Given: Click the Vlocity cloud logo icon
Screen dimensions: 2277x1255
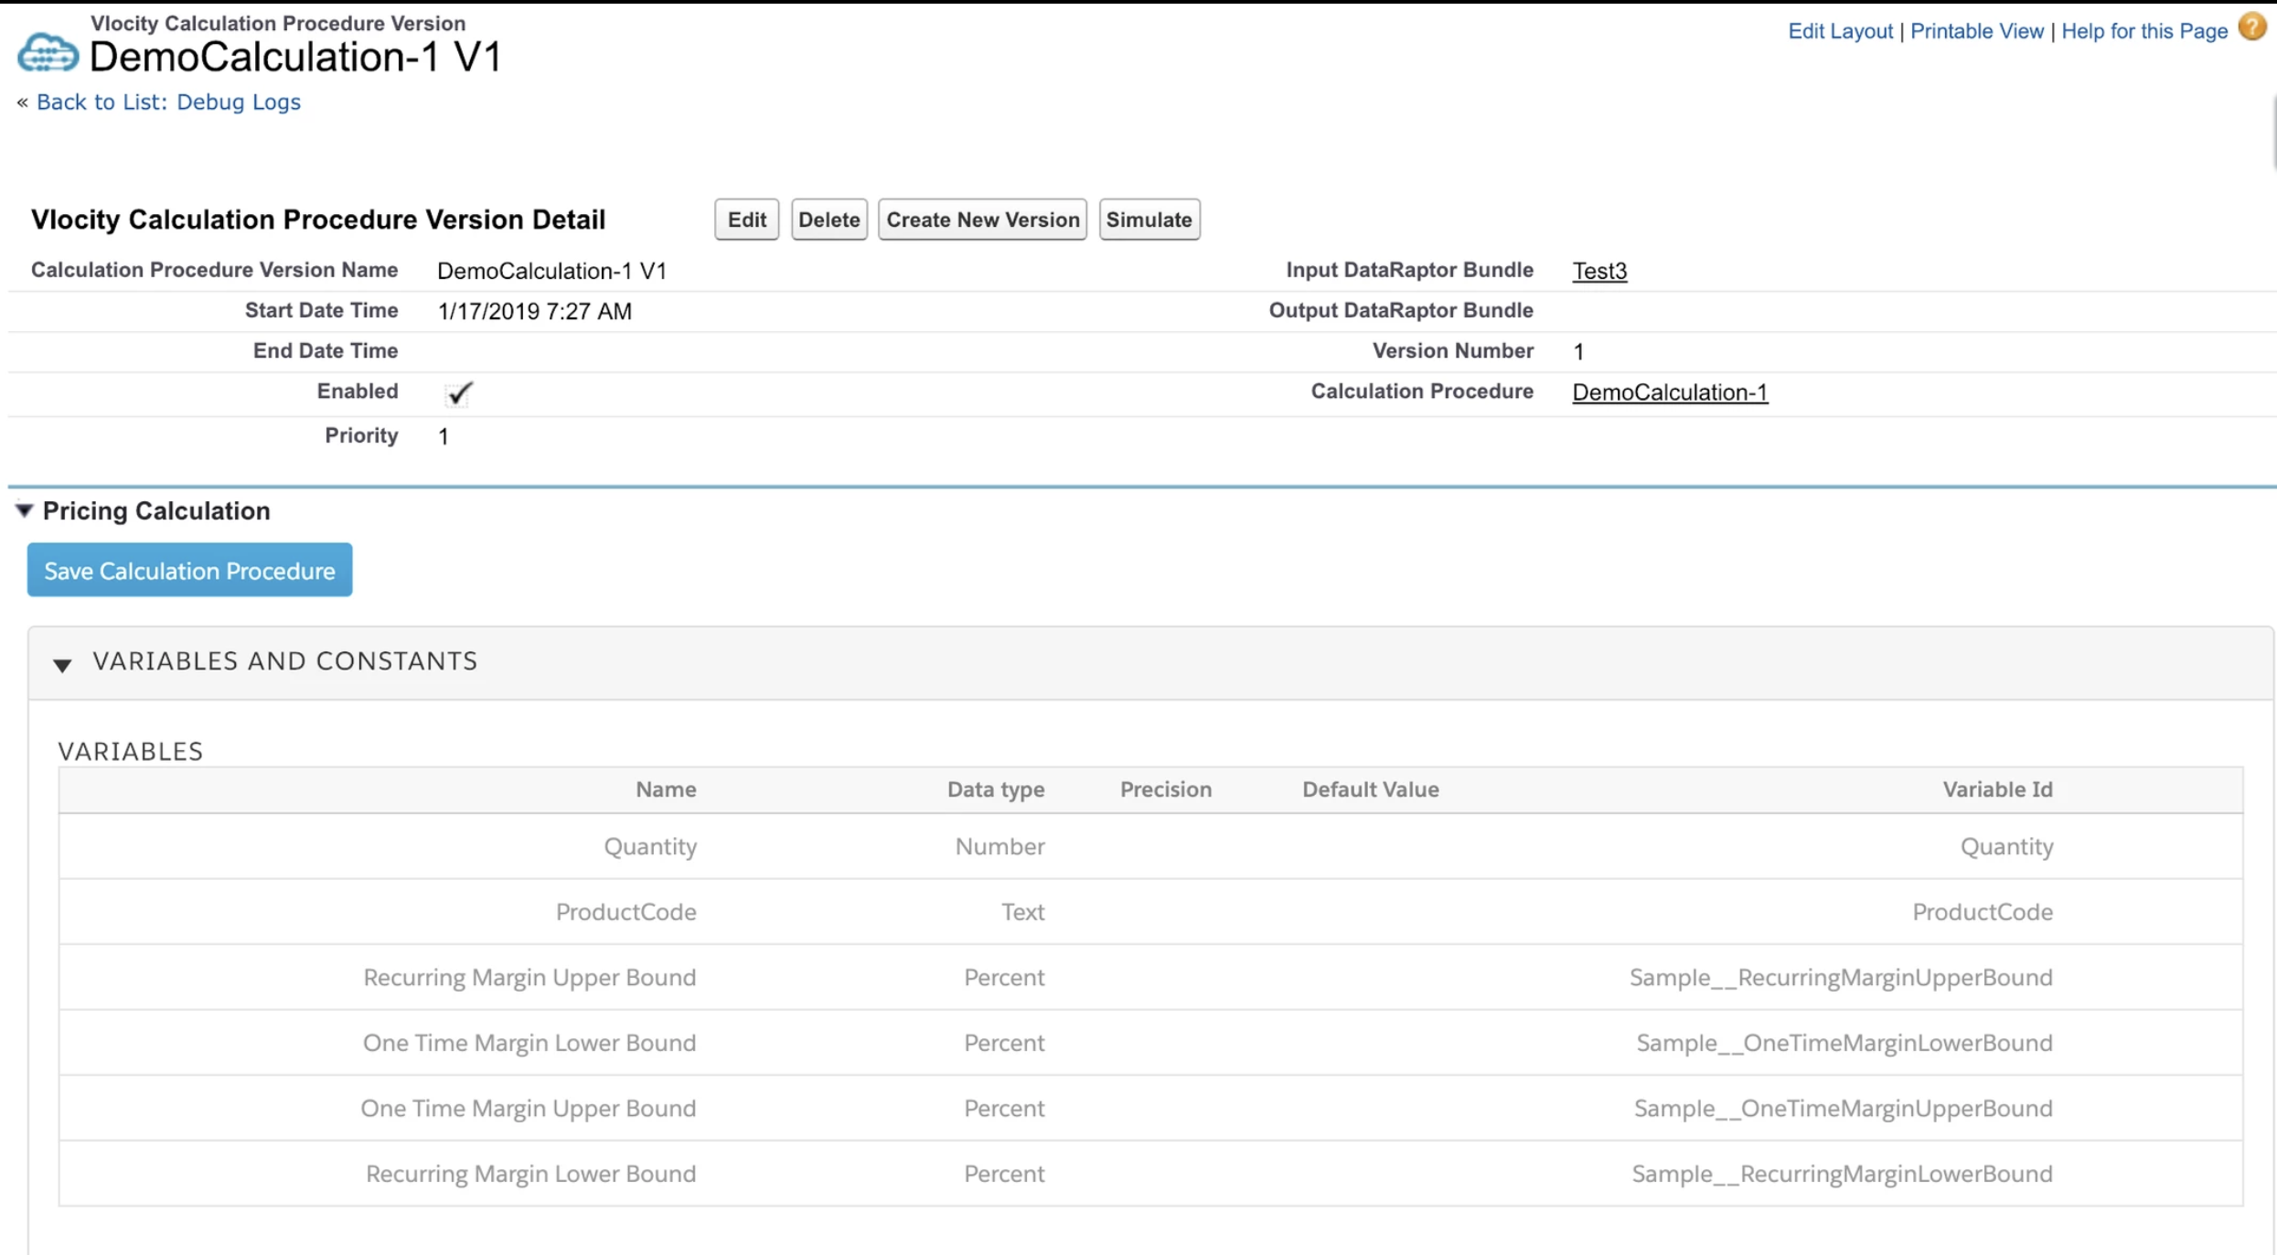Looking at the screenshot, I should coord(48,51).
